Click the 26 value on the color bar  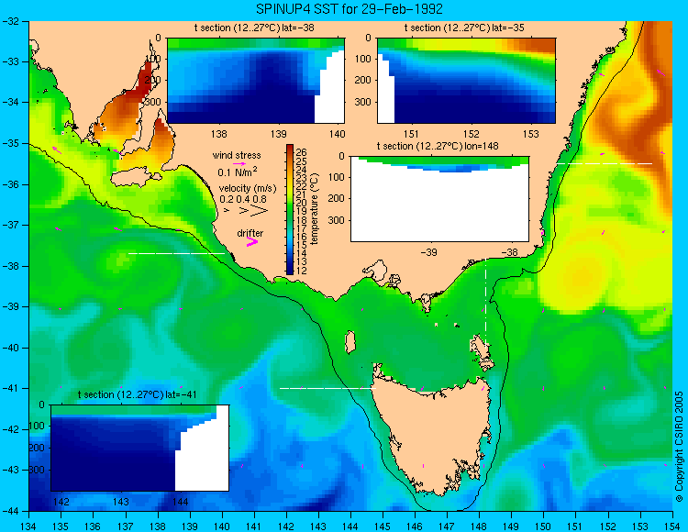(302, 152)
